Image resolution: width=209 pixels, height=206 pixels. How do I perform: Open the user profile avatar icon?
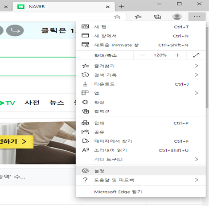(x=177, y=16)
